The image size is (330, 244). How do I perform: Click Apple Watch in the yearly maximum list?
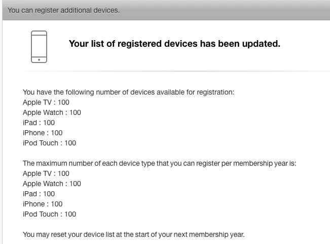[52, 184]
